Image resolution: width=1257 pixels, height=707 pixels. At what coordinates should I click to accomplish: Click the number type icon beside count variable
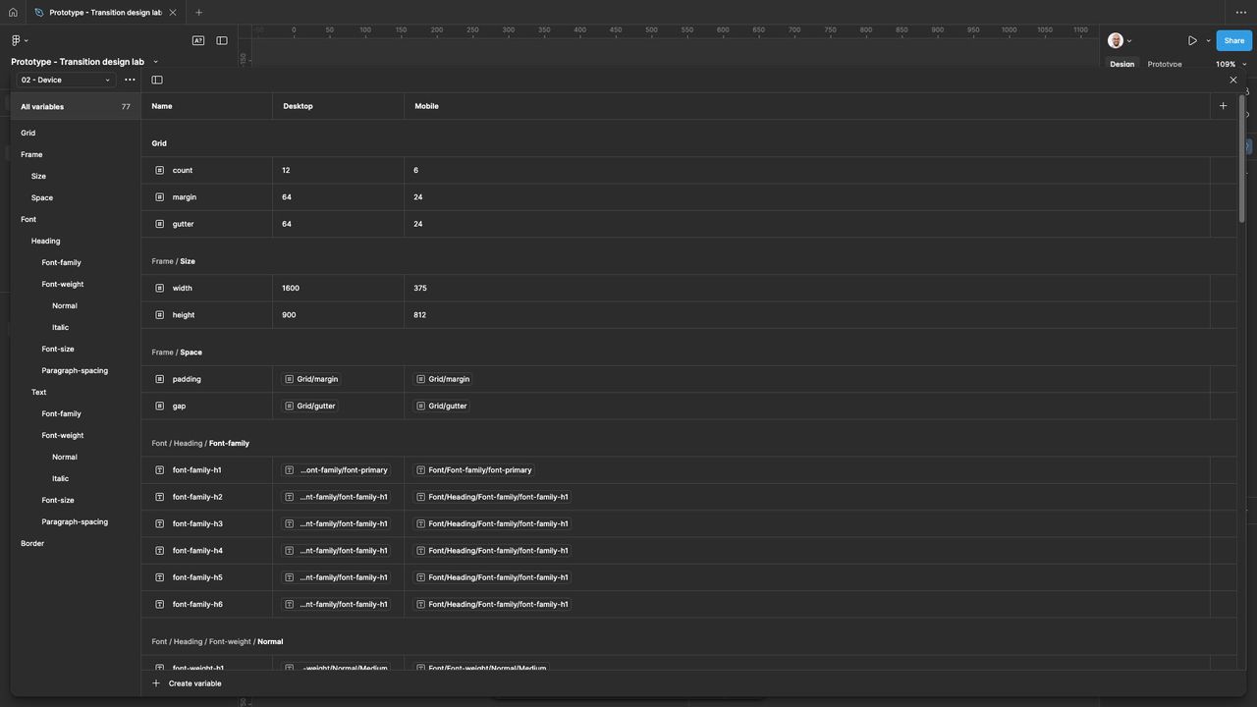[x=160, y=171]
